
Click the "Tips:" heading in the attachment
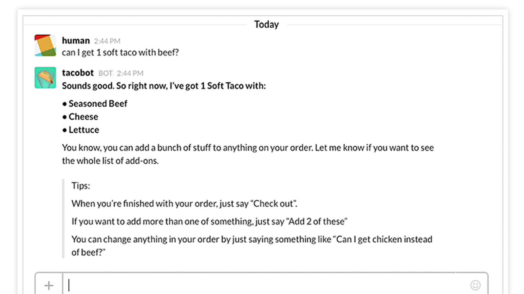tap(81, 186)
